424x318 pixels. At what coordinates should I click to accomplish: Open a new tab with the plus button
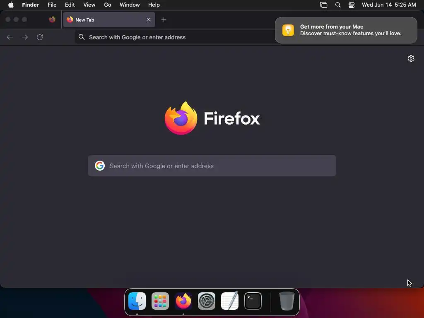click(164, 19)
